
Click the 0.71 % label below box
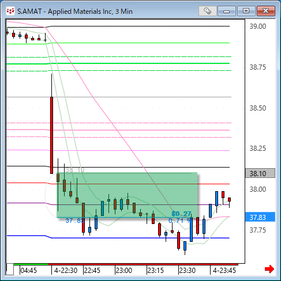coord(179,221)
